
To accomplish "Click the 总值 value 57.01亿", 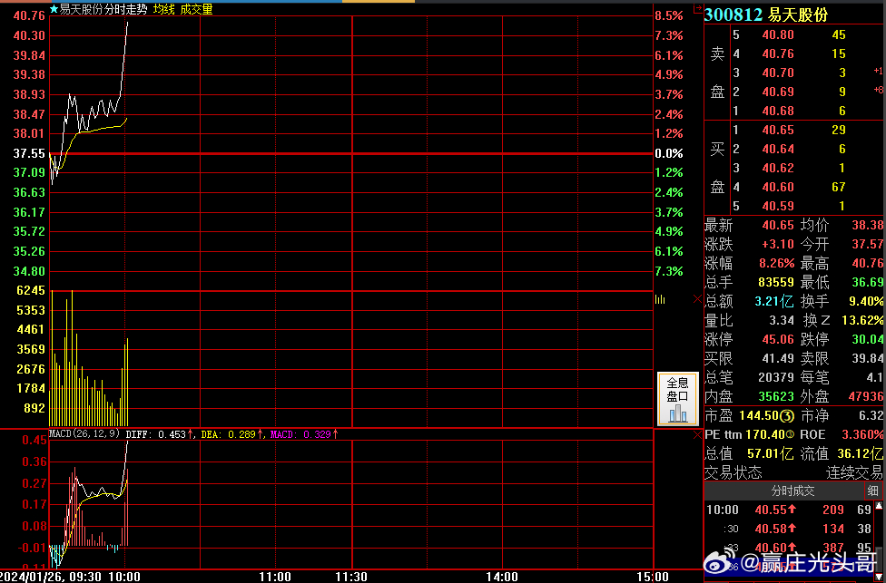I will coord(770,453).
